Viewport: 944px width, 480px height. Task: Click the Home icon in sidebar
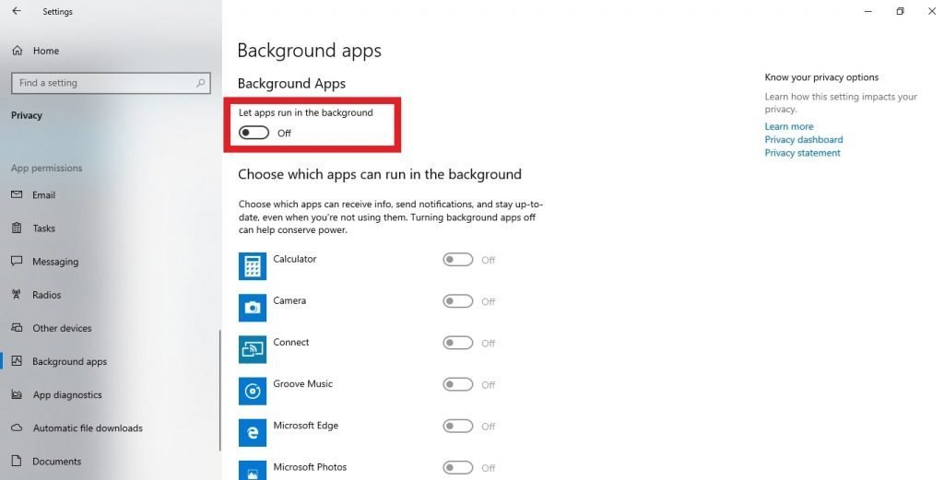[17, 51]
